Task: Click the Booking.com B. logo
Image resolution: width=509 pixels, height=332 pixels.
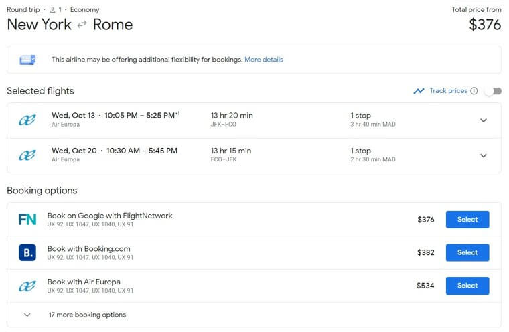Action: (27, 252)
